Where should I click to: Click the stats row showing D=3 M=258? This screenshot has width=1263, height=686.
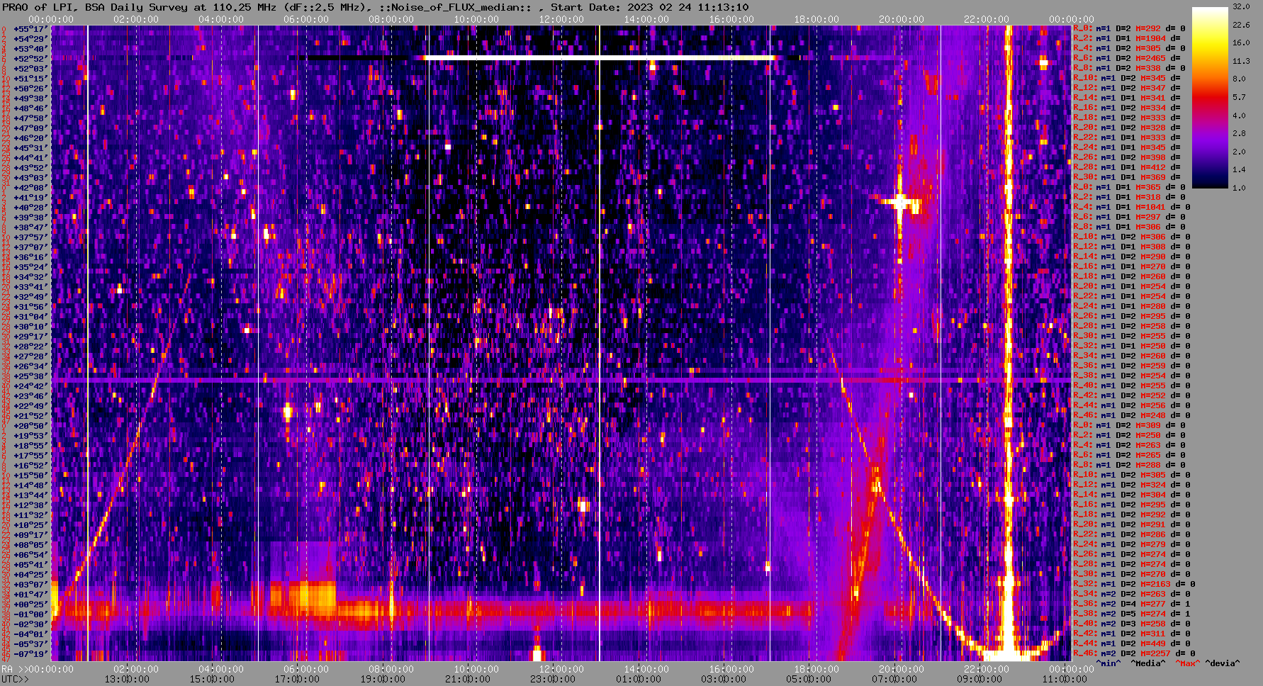(x=1132, y=624)
